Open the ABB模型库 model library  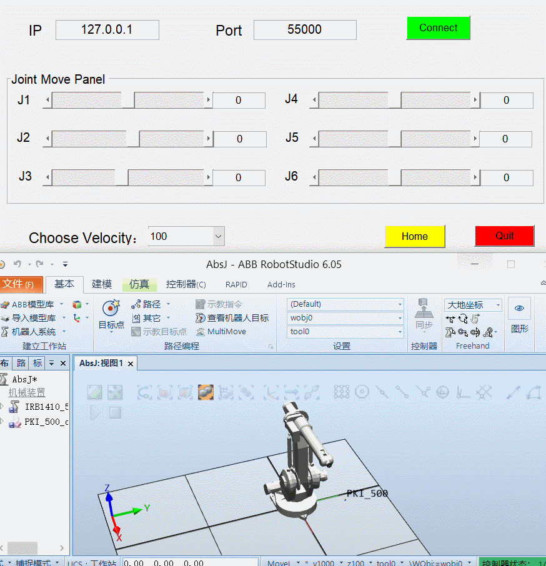coord(30,304)
